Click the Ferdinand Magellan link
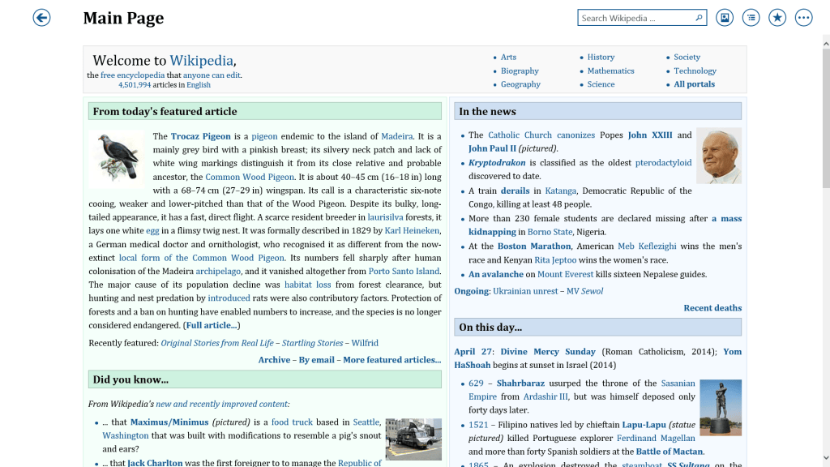The width and height of the screenshot is (830, 467). pyautogui.click(x=656, y=438)
